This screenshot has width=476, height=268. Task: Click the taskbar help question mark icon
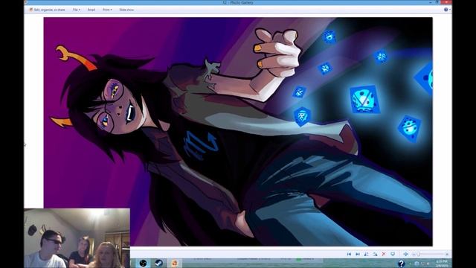[x=402, y=263]
